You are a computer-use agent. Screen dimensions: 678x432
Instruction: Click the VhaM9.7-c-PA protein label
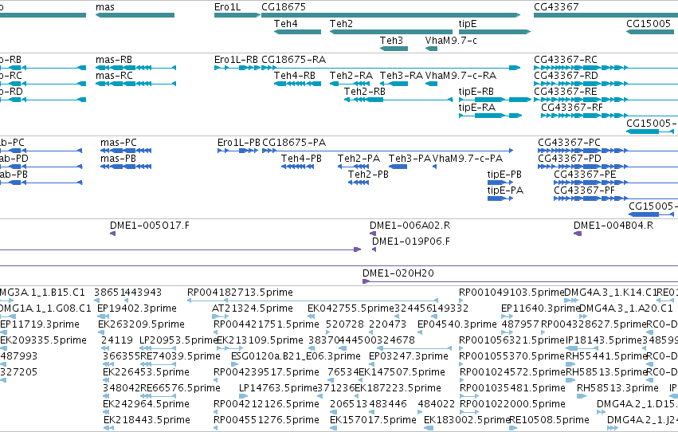pos(468,159)
